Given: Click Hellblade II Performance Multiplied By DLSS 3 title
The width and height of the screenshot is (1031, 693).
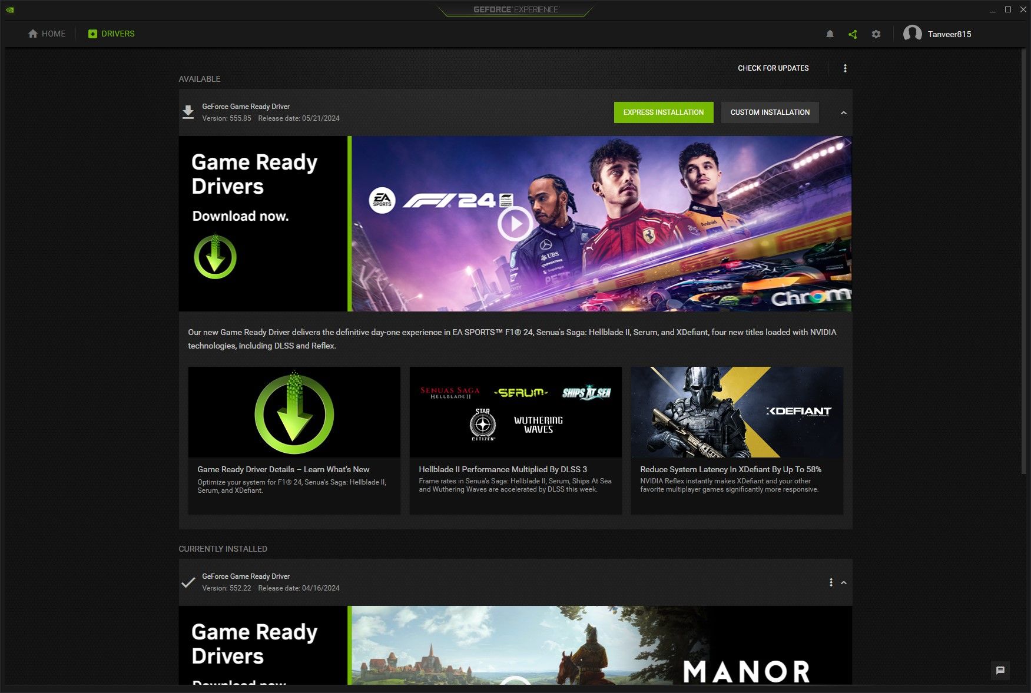Looking at the screenshot, I should click(503, 469).
